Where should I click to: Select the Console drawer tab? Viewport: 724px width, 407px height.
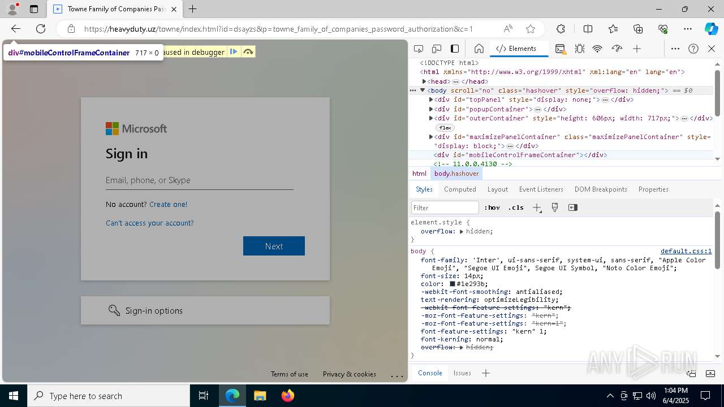tap(430, 373)
